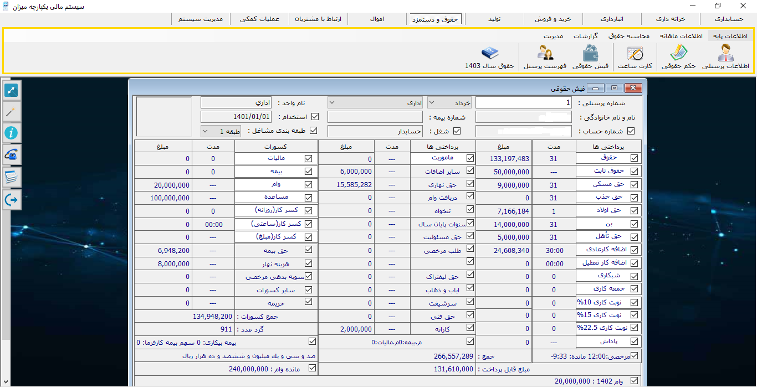The height and width of the screenshot is (388, 757).
Task: Toggle the شماره حساب checkbox
Action: click(631, 131)
